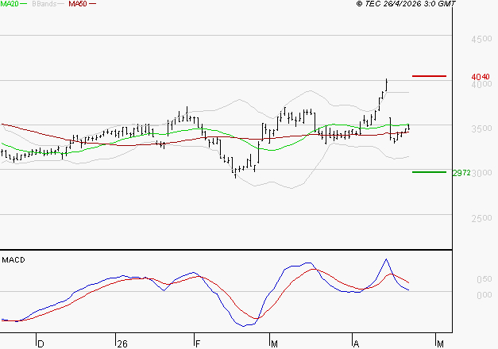Click the 26 year marker on time axis
498x349 pixels.
point(122,344)
